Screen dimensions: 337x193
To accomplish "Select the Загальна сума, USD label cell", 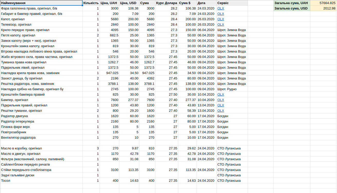I will tap(292, 8).
